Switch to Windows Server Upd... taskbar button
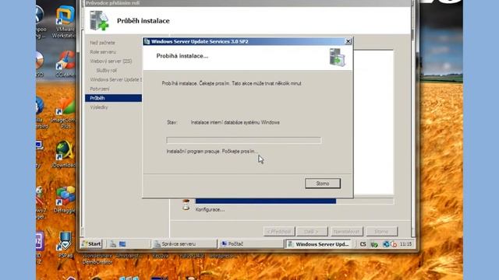This screenshot has width=499, height=280. tap(319, 243)
